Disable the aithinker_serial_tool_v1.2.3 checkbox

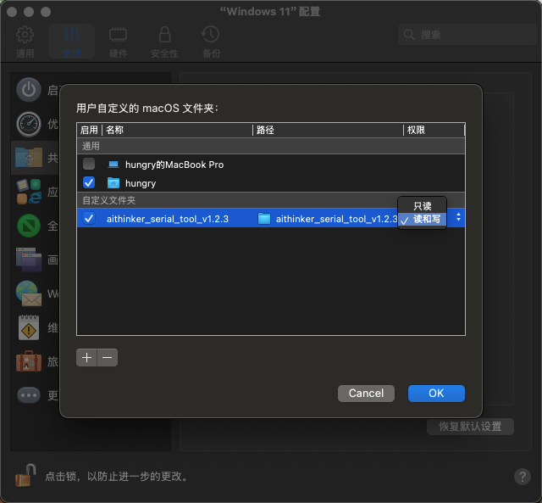tap(89, 218)
